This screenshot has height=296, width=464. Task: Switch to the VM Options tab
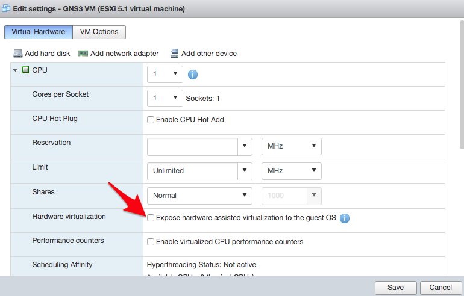99,32
